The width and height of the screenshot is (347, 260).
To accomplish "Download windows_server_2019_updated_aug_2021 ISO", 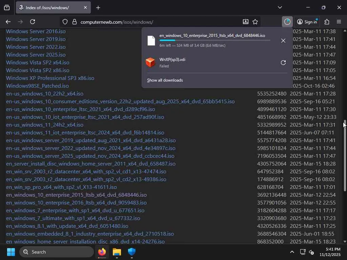I will point(91,140).
